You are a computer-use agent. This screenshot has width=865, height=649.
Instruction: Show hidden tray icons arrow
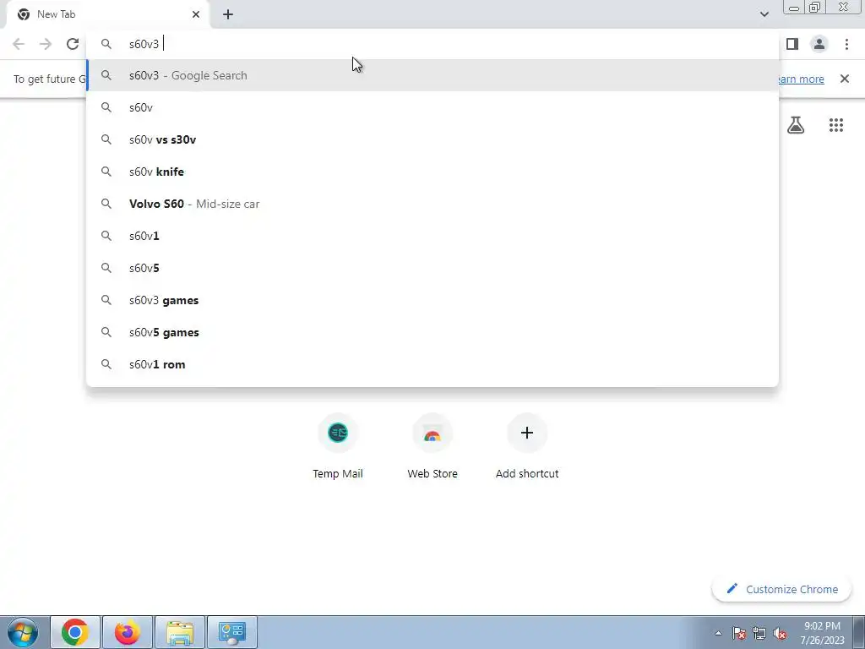(x=718, y=633)
